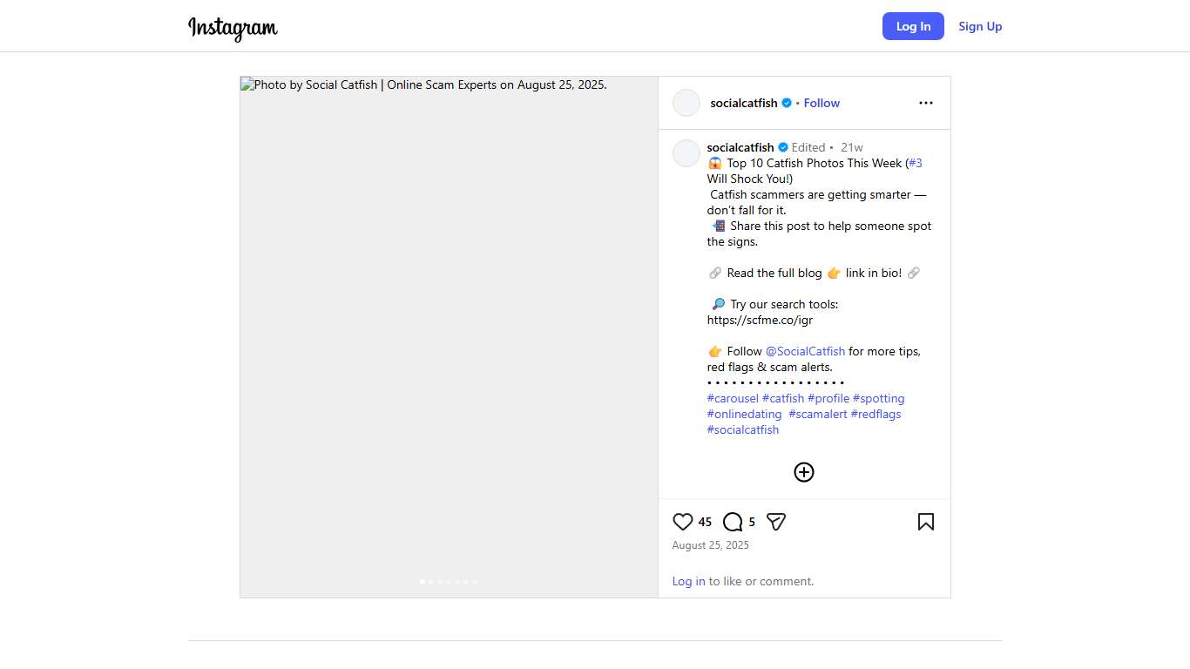
Task: Jump to second carousel slide dot
Action: point(431,581)
